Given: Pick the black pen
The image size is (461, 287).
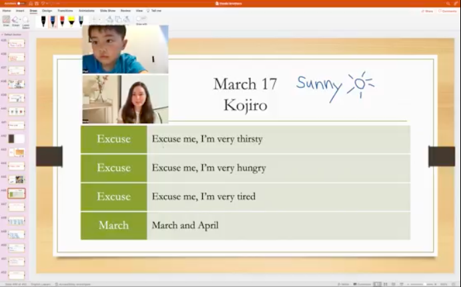Looking at the screenshot, I should pos(43,21).
